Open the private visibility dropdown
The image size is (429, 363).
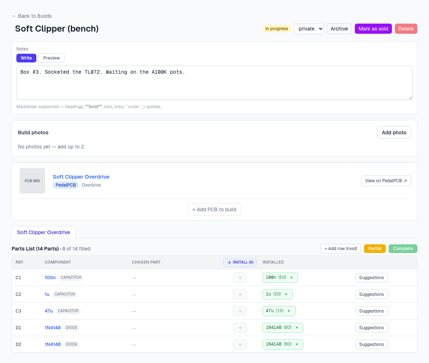309,29
